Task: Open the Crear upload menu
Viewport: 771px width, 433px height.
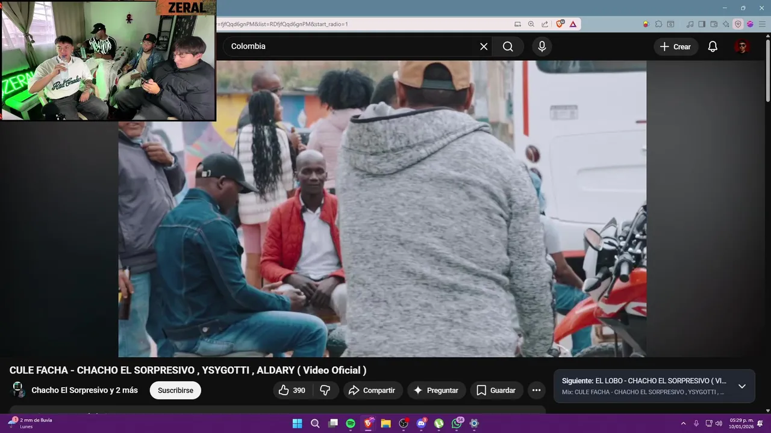Action: pos(676,46)
